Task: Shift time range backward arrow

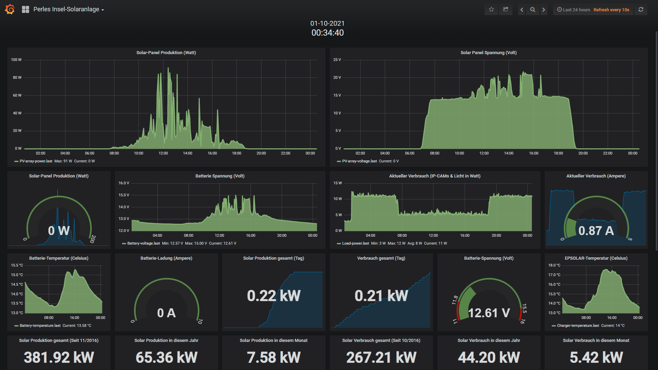Action: tap(522, 10)
